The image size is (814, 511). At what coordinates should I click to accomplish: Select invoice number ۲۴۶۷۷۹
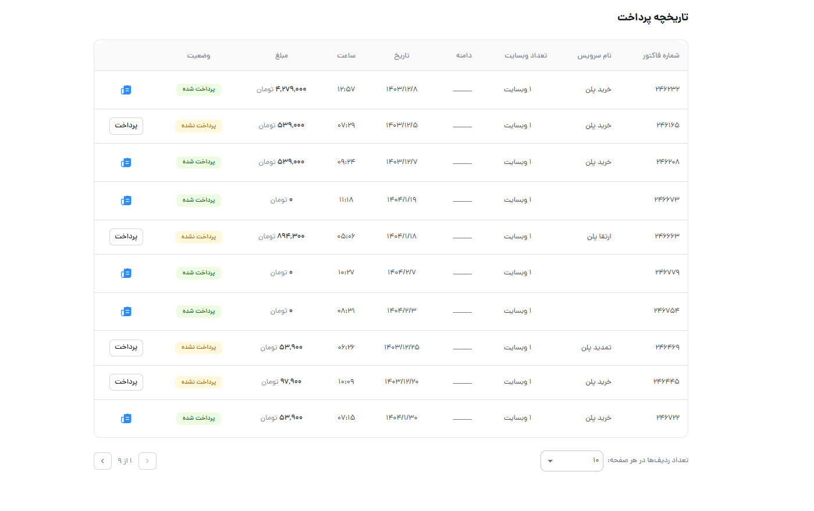point(667,272)
